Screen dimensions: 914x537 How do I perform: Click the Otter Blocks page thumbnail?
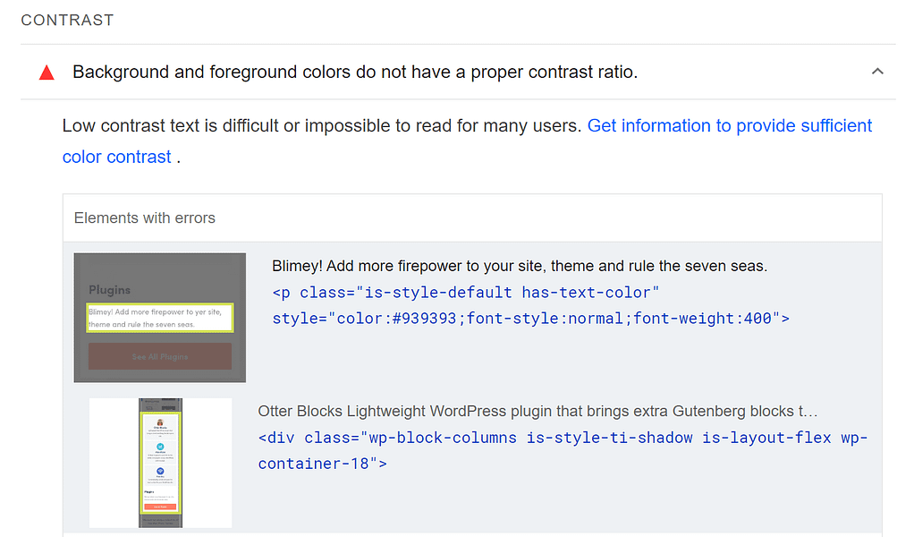[x=159, y=462]
